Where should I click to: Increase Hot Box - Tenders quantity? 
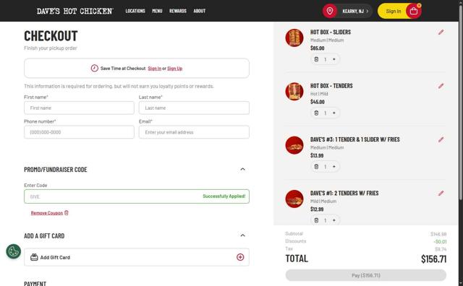pyautogui.click(x=334, y=113)
